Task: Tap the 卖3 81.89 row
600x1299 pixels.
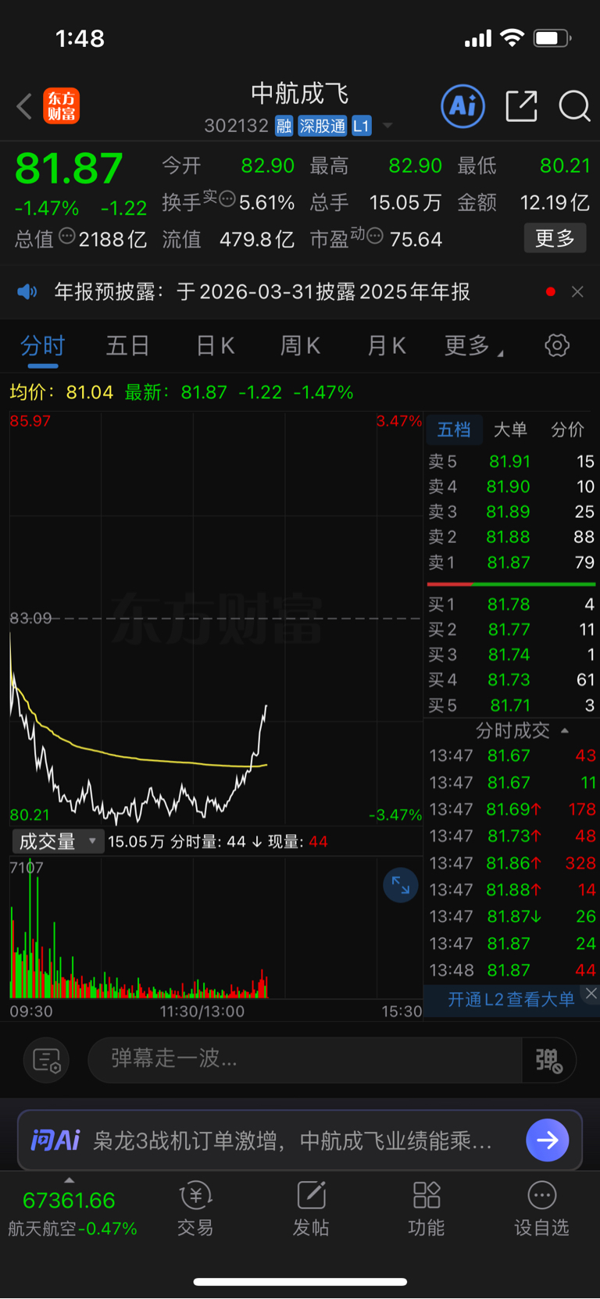Action: (511, 512)
